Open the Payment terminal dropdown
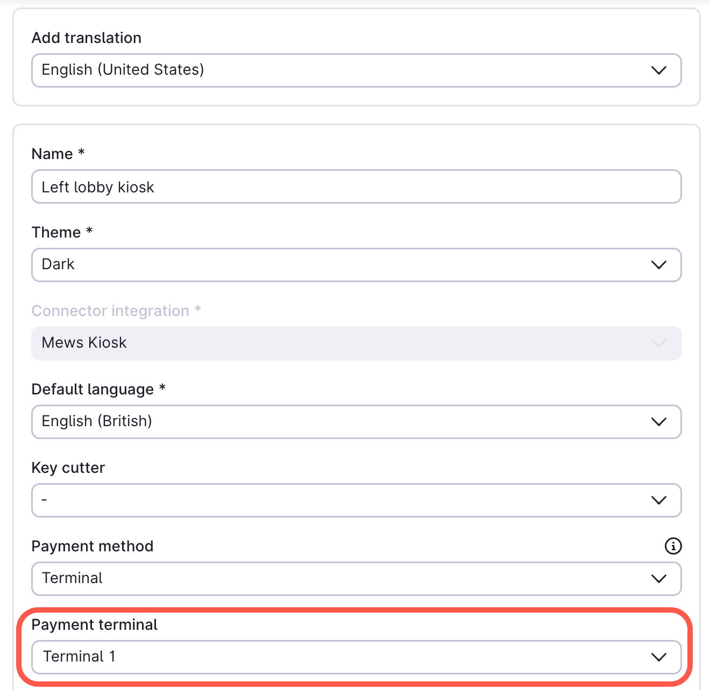Screen dimensions: 710x690 [x=356, y=657]
